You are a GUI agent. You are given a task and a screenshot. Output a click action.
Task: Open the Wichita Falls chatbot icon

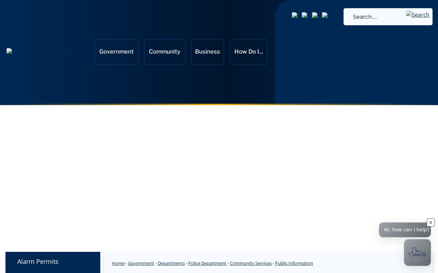(x=417, y=253)
